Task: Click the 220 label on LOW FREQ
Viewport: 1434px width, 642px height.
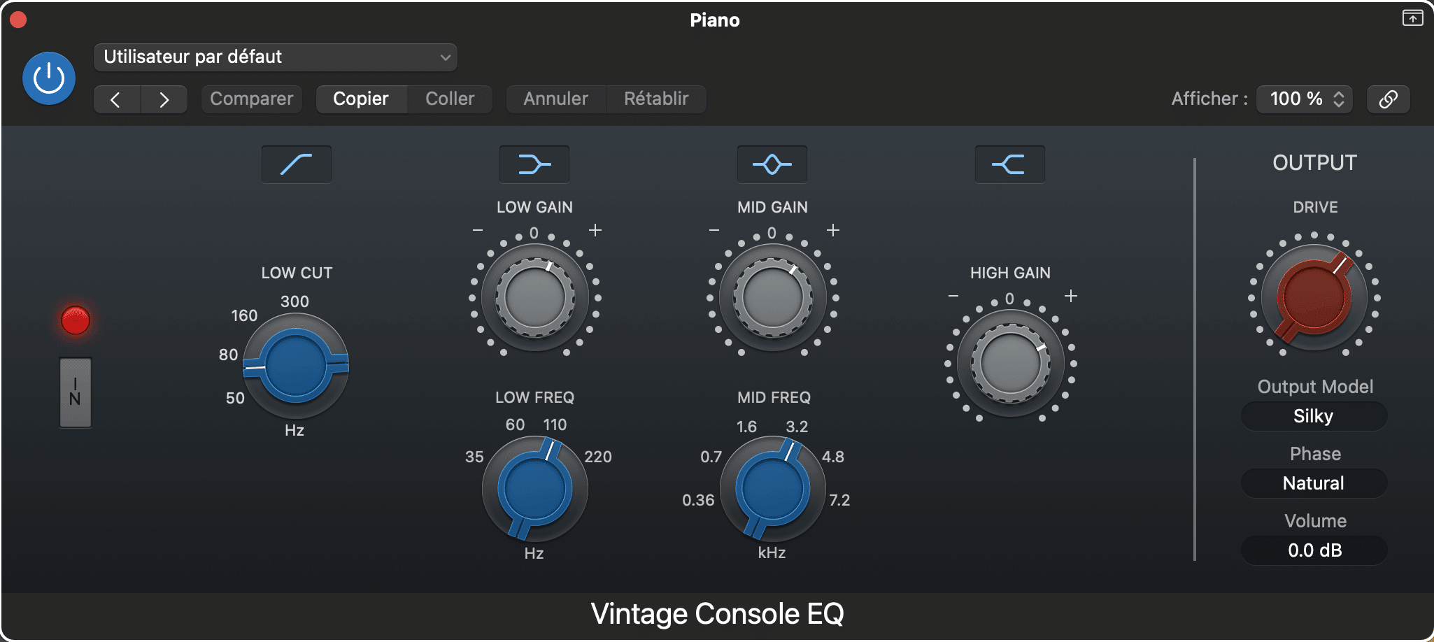Action: point(598,457)
